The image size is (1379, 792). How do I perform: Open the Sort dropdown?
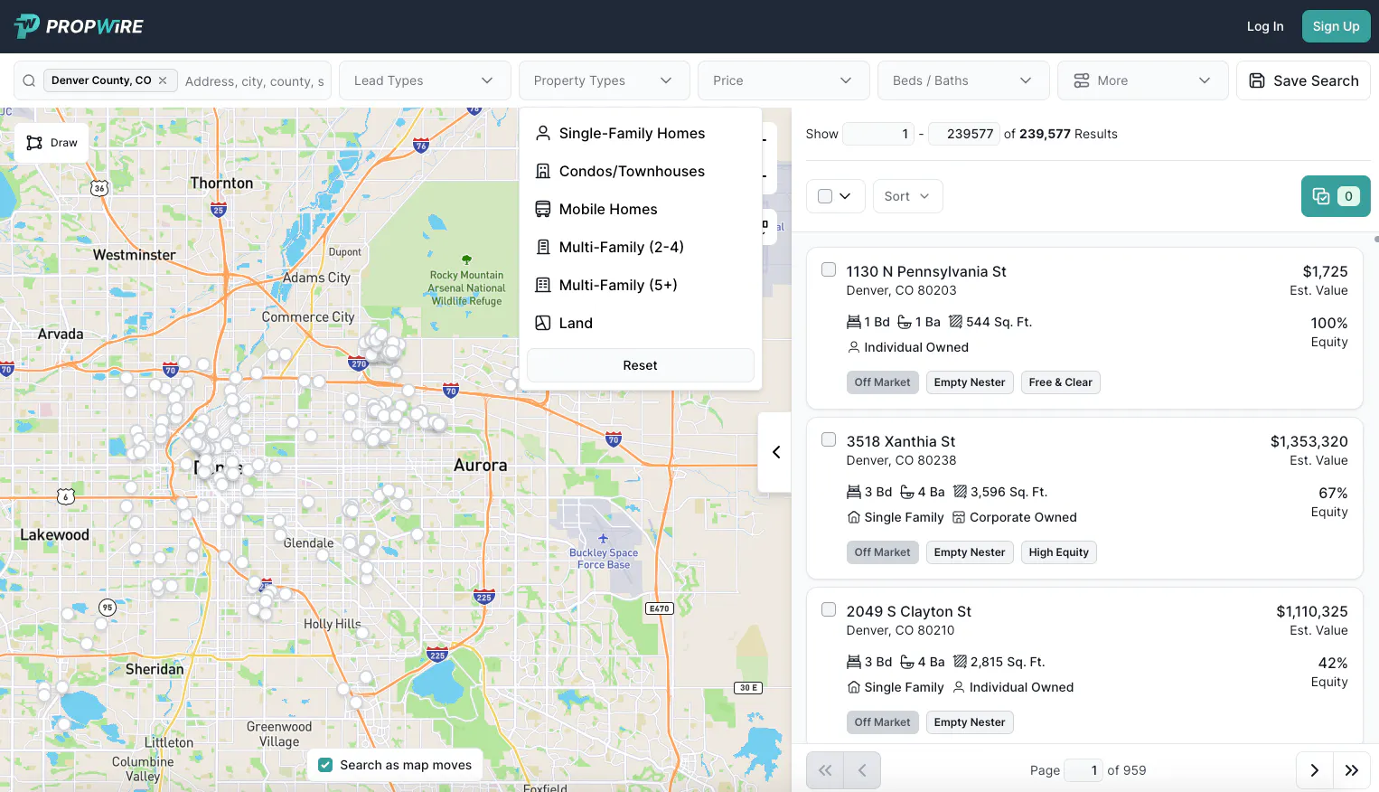coord(906,196)
